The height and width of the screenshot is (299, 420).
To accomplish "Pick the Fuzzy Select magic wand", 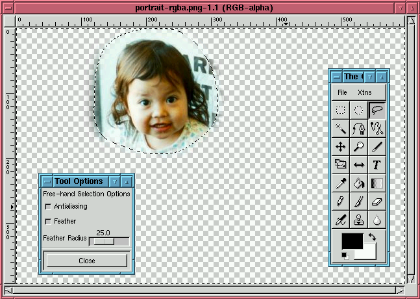I will tap(341, 128).
